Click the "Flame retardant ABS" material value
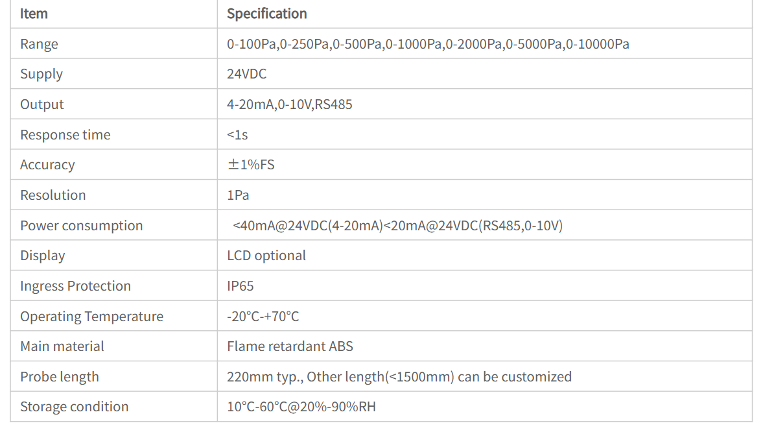763x434 pixels. [x=290, y=346]
